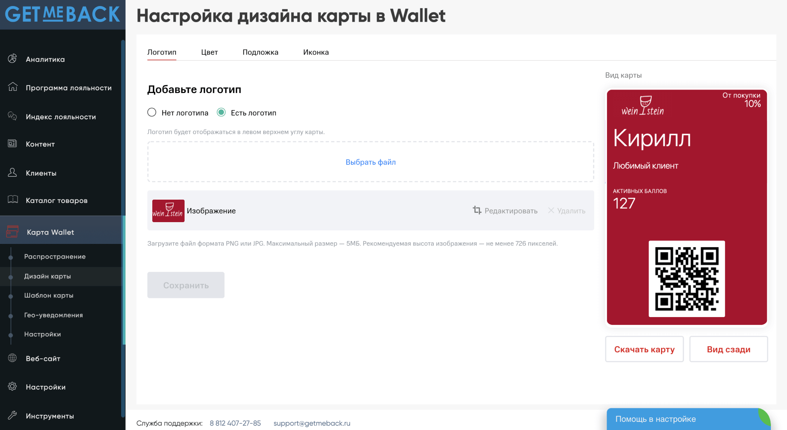Expand the Настройки main sidebar menu
This screenshot has width=787, height=430.
click(45, 387)
